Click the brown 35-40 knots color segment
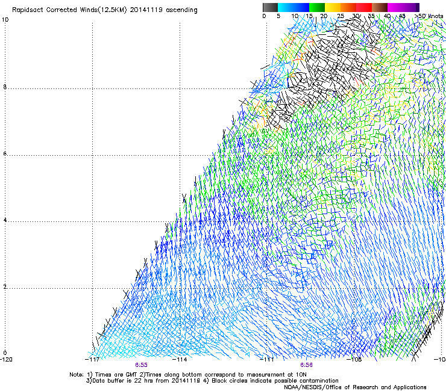Image resolution: width=446 pixels, height=391 pixels. coord(380,7)
